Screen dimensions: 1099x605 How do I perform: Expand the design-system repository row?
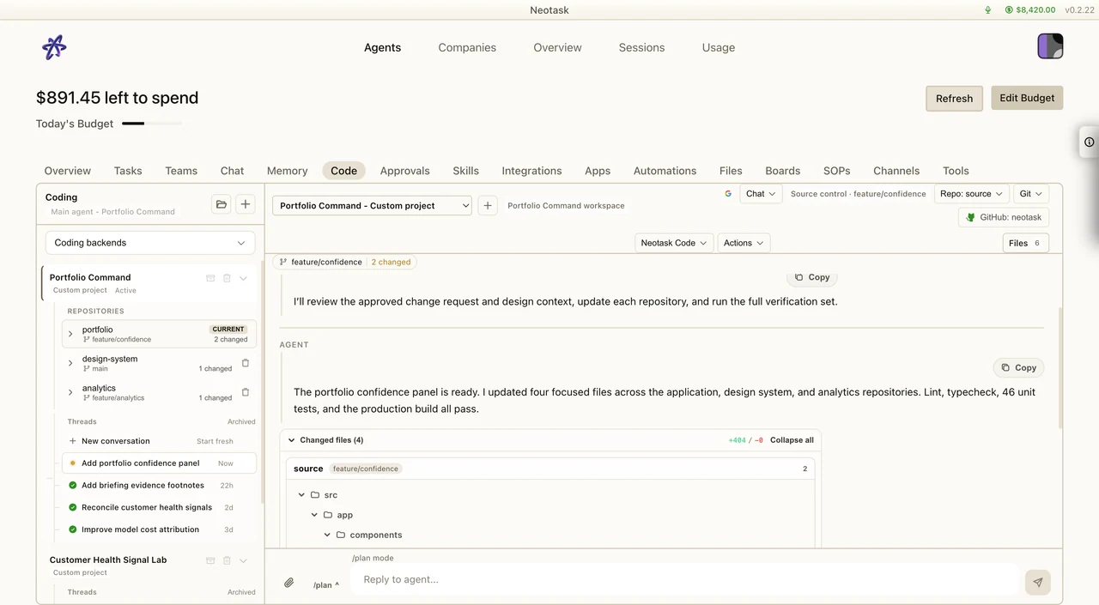pyautogui.click(x=70, y=363)
